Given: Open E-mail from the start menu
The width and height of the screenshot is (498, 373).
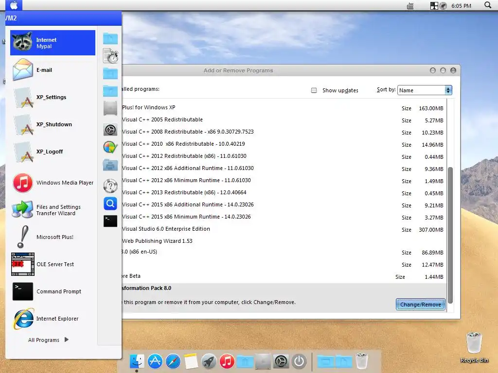Looking at the screenshot, I should point(53,70).
